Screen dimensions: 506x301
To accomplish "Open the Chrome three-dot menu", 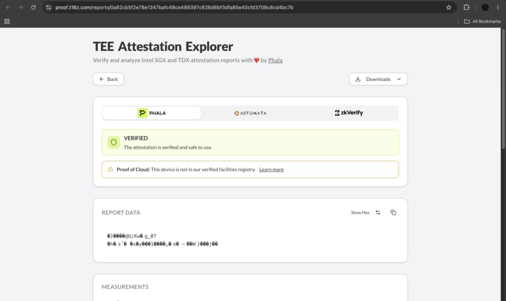I will click(498, 8).
